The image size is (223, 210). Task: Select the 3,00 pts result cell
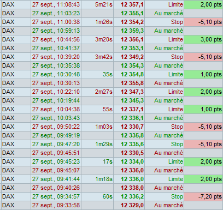203,39
